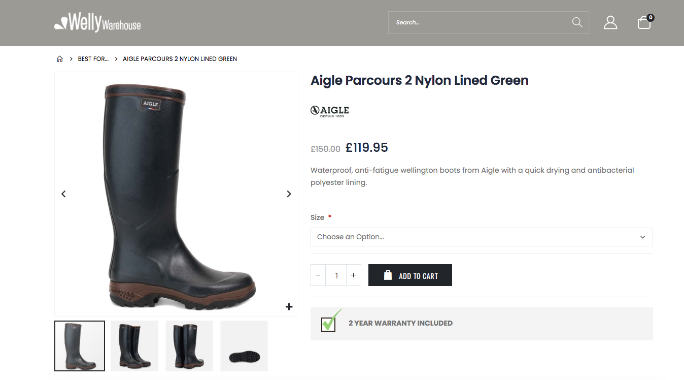Click the Welly Warehouse logo
Viewport: 684px width, 380px height.
(97, 23)
